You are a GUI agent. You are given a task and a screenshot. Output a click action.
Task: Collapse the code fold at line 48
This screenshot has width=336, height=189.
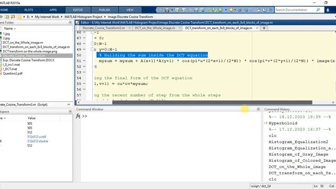pos(92,44)
